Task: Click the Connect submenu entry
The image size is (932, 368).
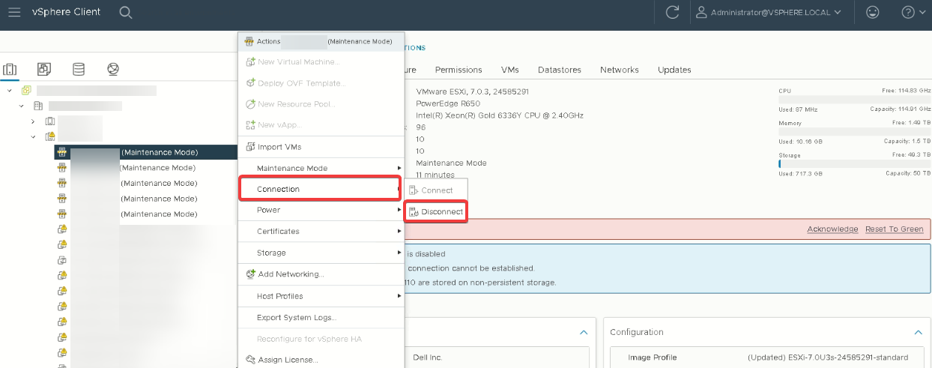Action: pos(436,190)
